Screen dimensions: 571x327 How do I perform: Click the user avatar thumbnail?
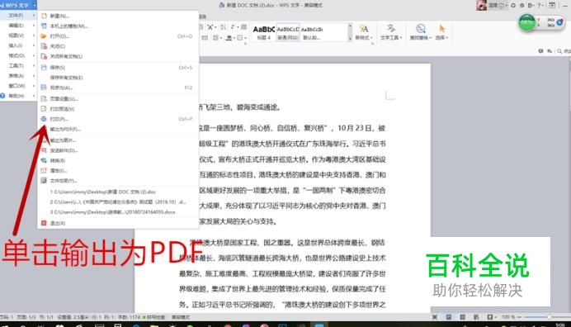[x=481, y=6]
